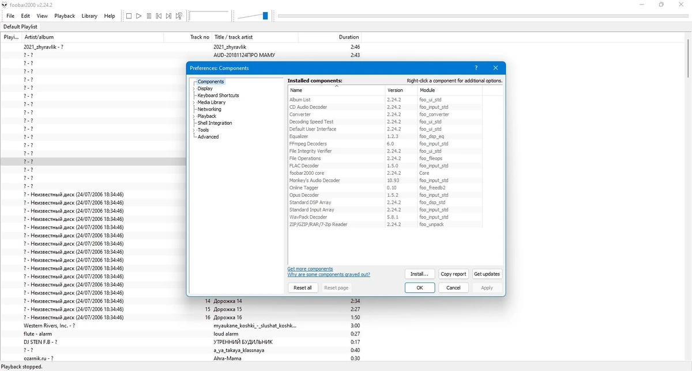The image size is (692, 371).
Task: Click the Pause toolbar icon
Action: coord(149,16)
